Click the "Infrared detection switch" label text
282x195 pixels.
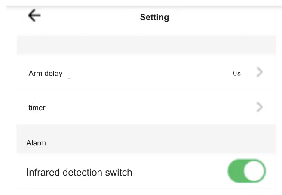[x=80, y=173]
